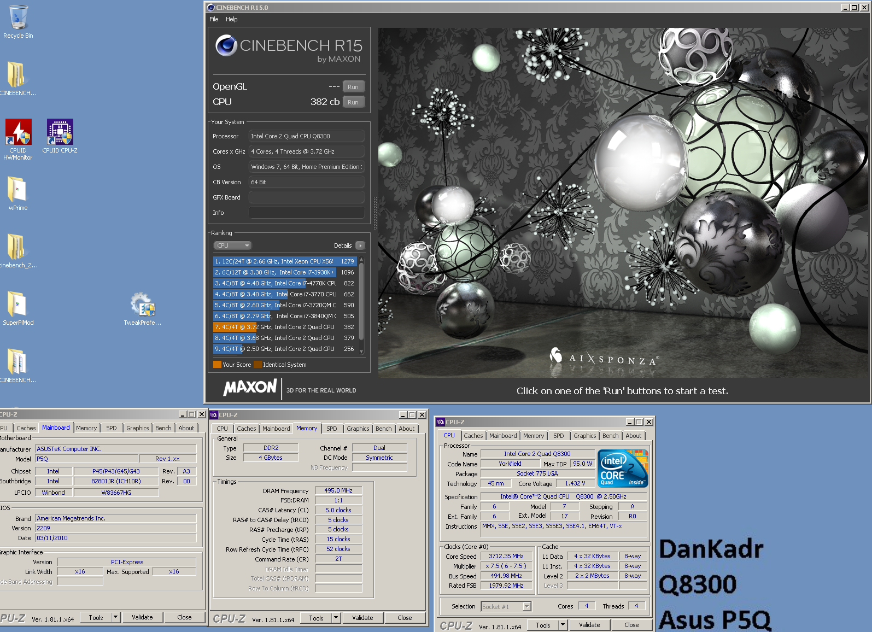Click Tools button in middle CPU-Z window
The width and height of the screenshot is (872, 632).
pos(316,618)
